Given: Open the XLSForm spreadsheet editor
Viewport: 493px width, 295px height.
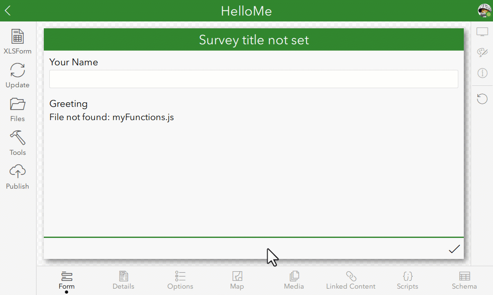Looking at the screenshot, I should [17, 41].
